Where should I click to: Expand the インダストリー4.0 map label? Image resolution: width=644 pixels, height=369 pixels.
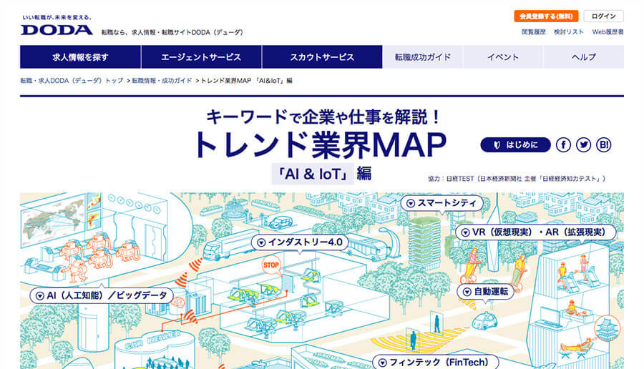point(299,242)
